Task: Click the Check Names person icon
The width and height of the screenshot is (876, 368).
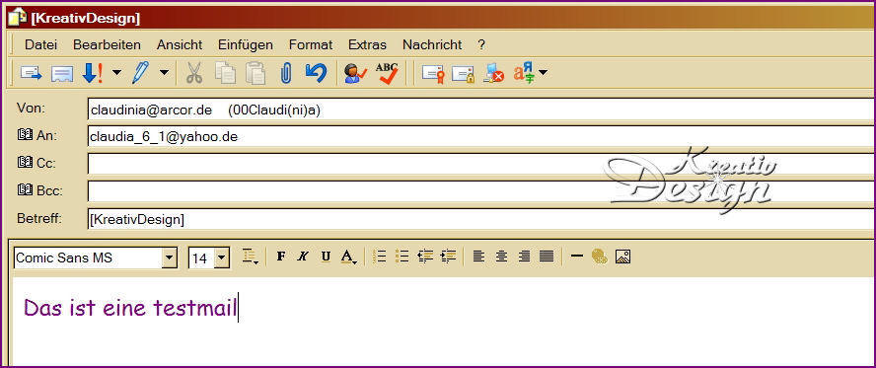Action: [355, 73]
